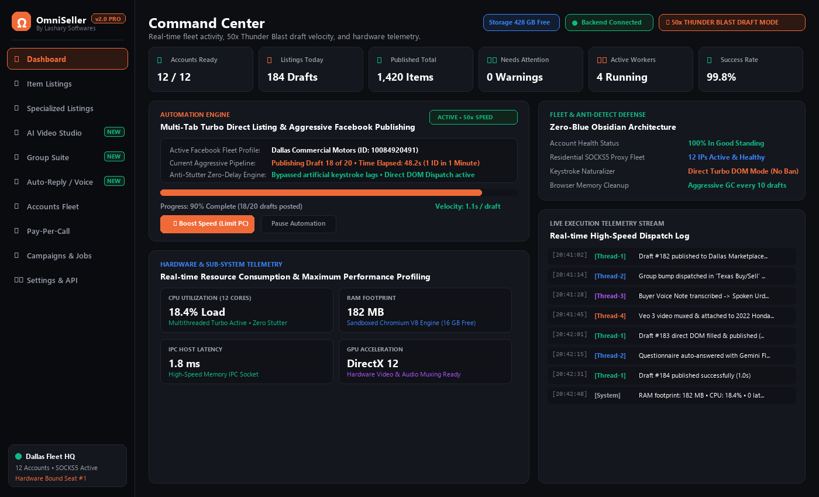Click the Accounts Ready card icon
The image size is (819, 497).
coord(160,60)
